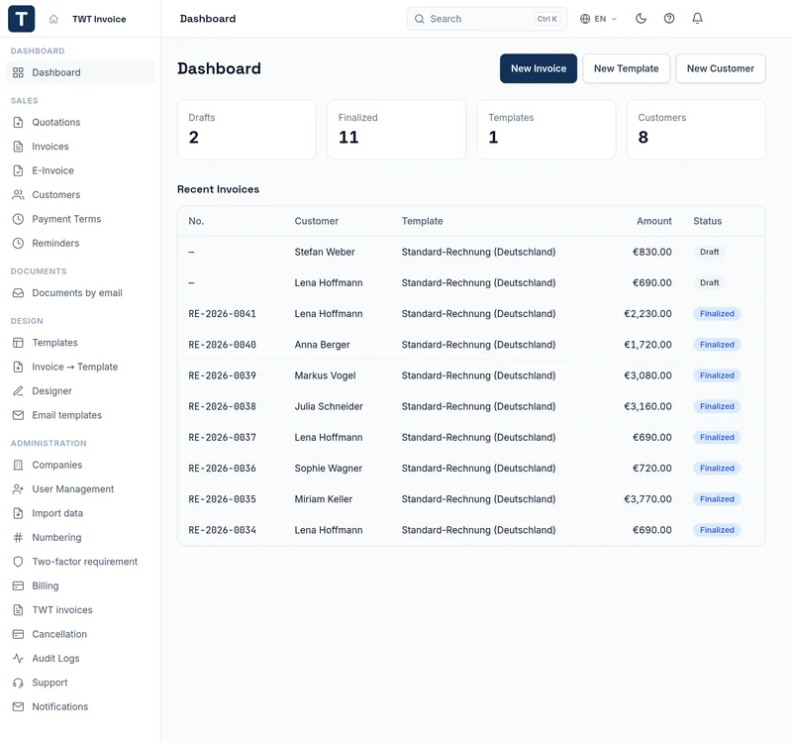This screenshot has height=743, width=792.
Task: Click the Designer pencil icon
Action: [x=18, y=391]
